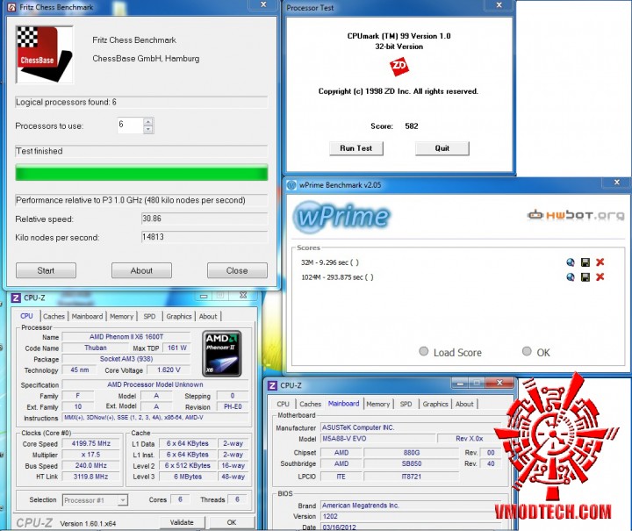632x531 pixels.
Task: Open Caches tab in left CPU-Z
Action: click(x=54, y=316)
